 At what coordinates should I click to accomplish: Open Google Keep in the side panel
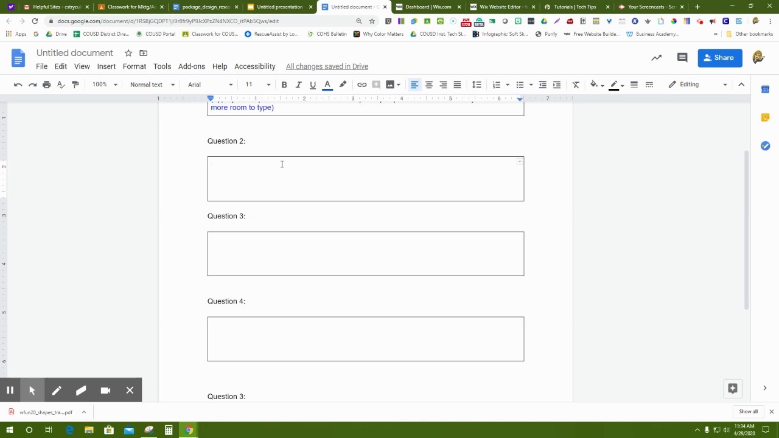tap(765, 117)
